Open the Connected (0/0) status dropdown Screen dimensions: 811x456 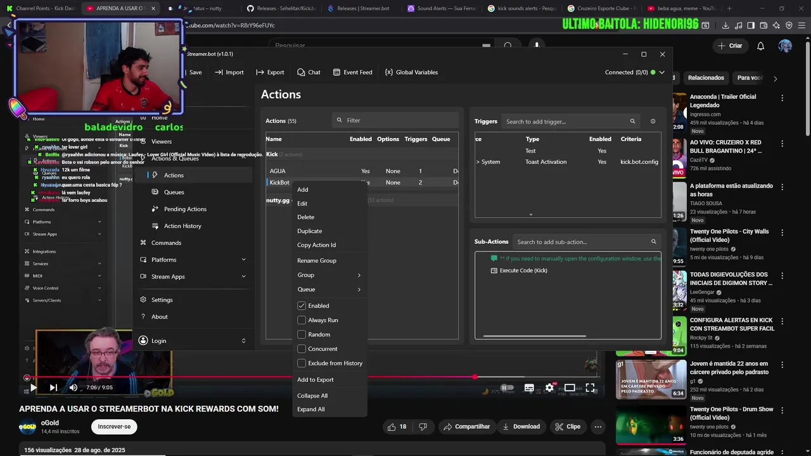[x=661, y=72]
